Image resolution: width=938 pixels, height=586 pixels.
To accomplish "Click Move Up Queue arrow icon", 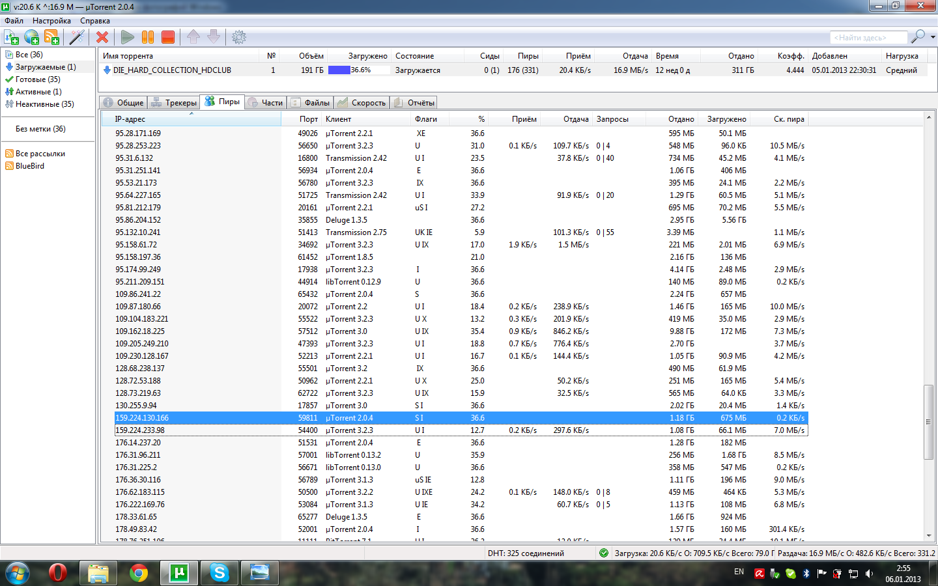I will (193, 36).
